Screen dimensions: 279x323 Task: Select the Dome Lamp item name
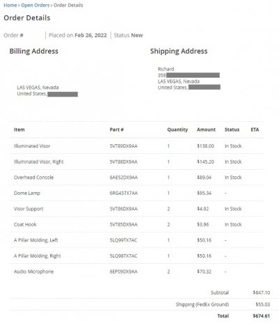[27, 194]
